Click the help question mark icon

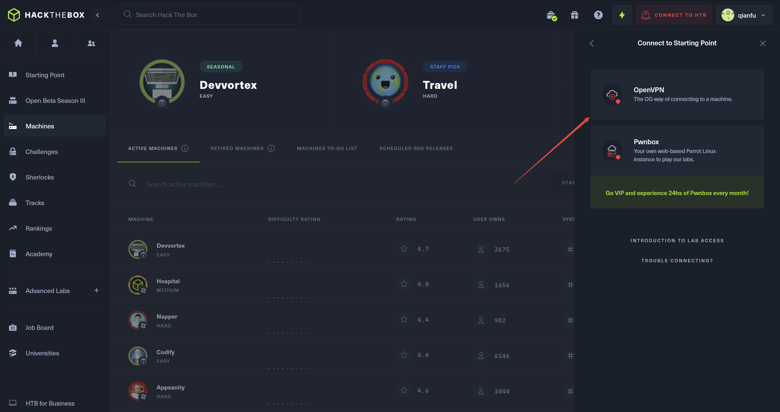598,15
